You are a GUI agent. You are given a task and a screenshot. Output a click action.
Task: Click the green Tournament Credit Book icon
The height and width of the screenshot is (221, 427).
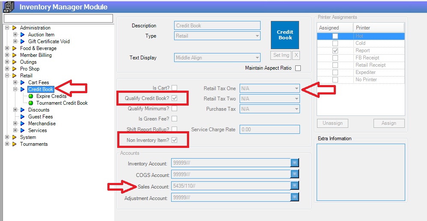(x=31, y=103)
